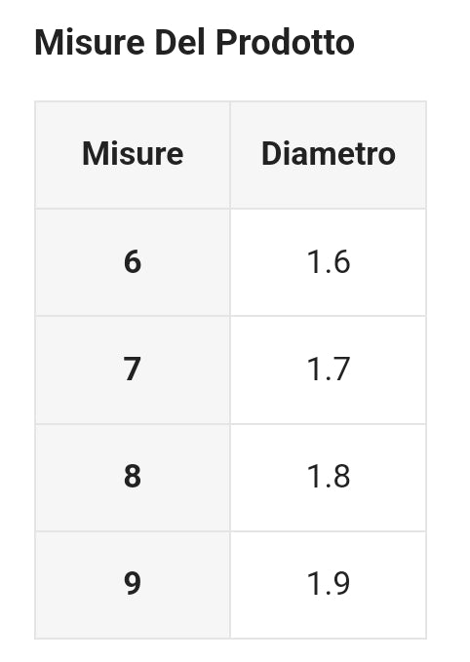
Task: Click the word Del in title
Action: 180,42
